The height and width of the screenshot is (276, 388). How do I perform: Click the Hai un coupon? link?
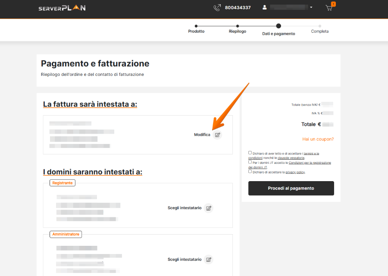click(x=318, y=139)
